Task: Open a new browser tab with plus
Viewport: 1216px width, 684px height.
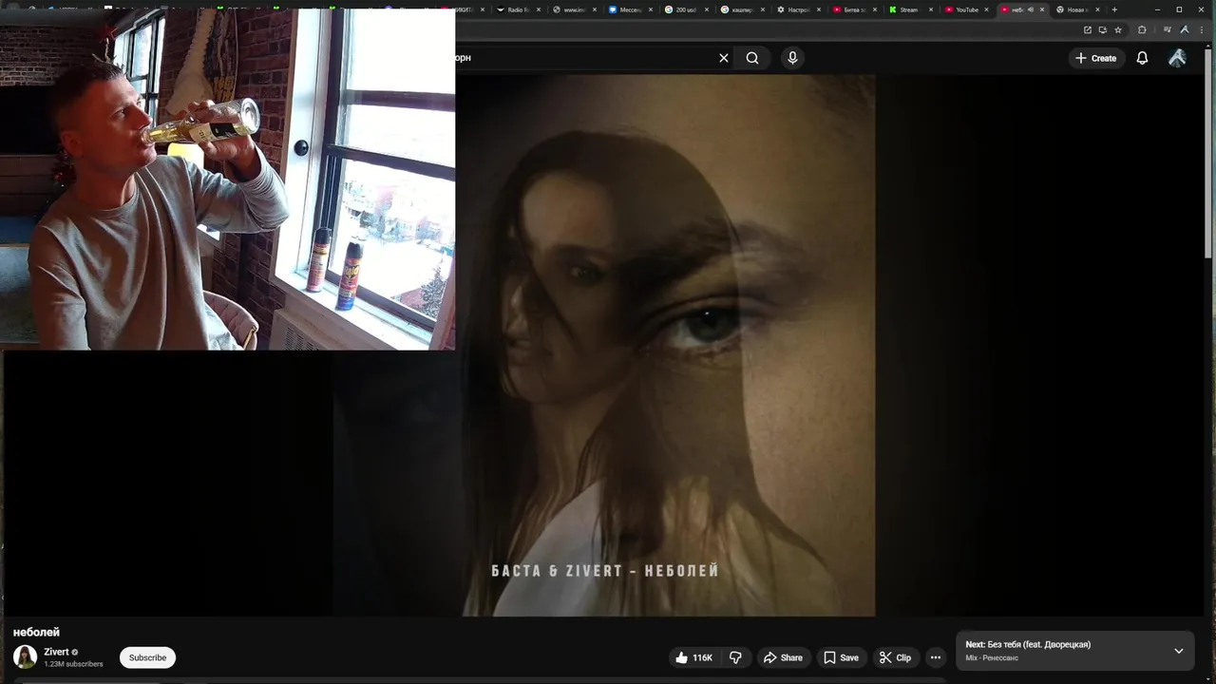Action: (1114, 9)
